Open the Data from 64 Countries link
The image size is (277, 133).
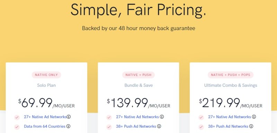pyautogui.click(x=45, y=126)
